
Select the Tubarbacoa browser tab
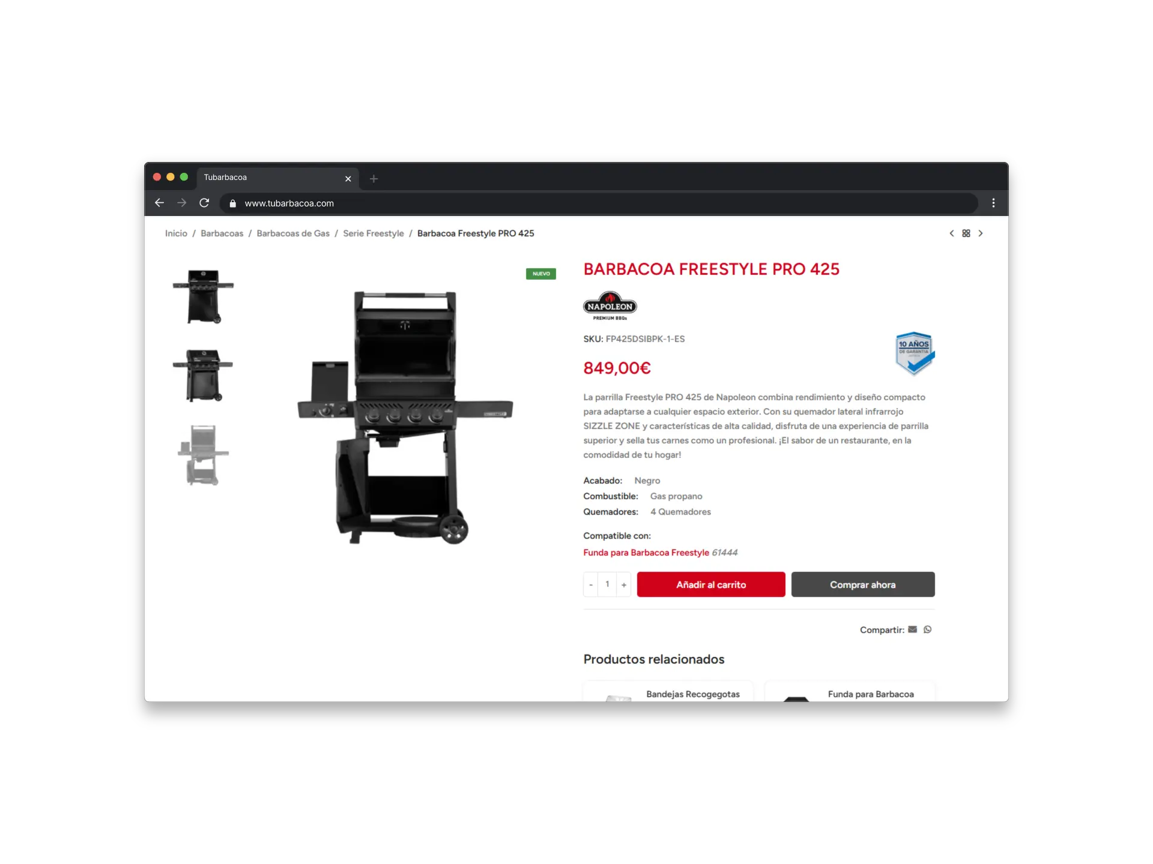(279, 178)
